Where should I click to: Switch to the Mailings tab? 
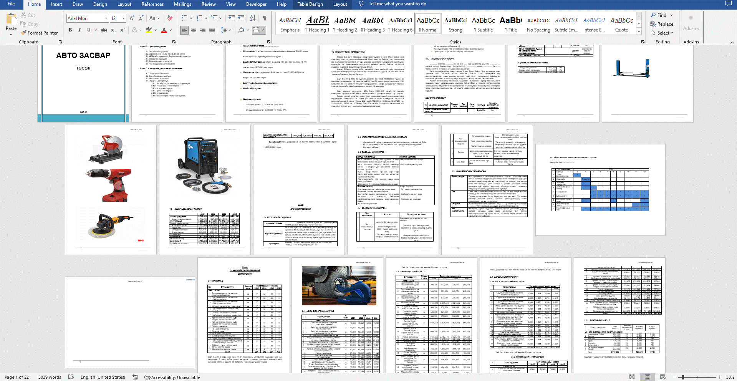pyautogui.click(x=182, y=4)
